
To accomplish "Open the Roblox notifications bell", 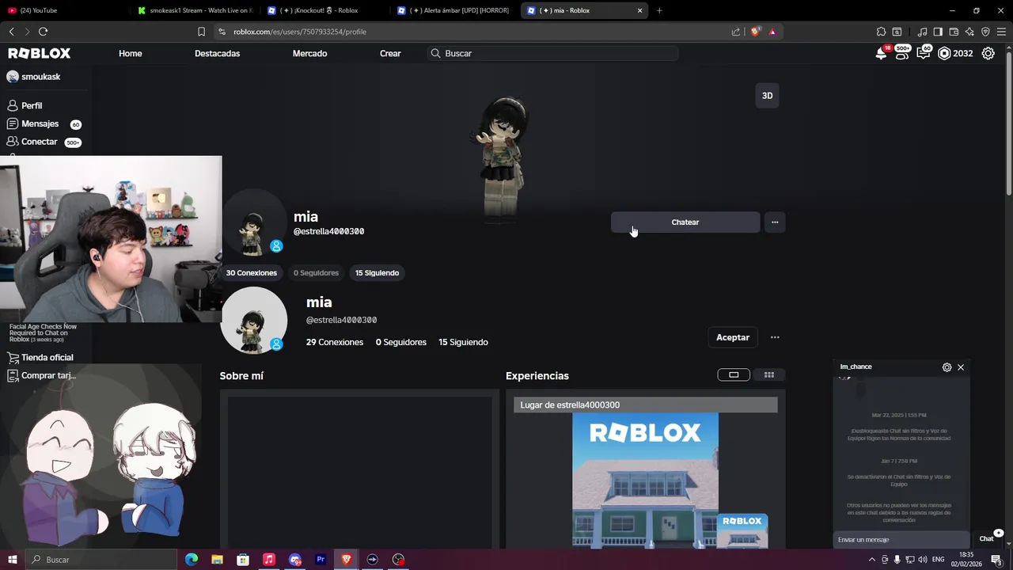I will point(881,53).
